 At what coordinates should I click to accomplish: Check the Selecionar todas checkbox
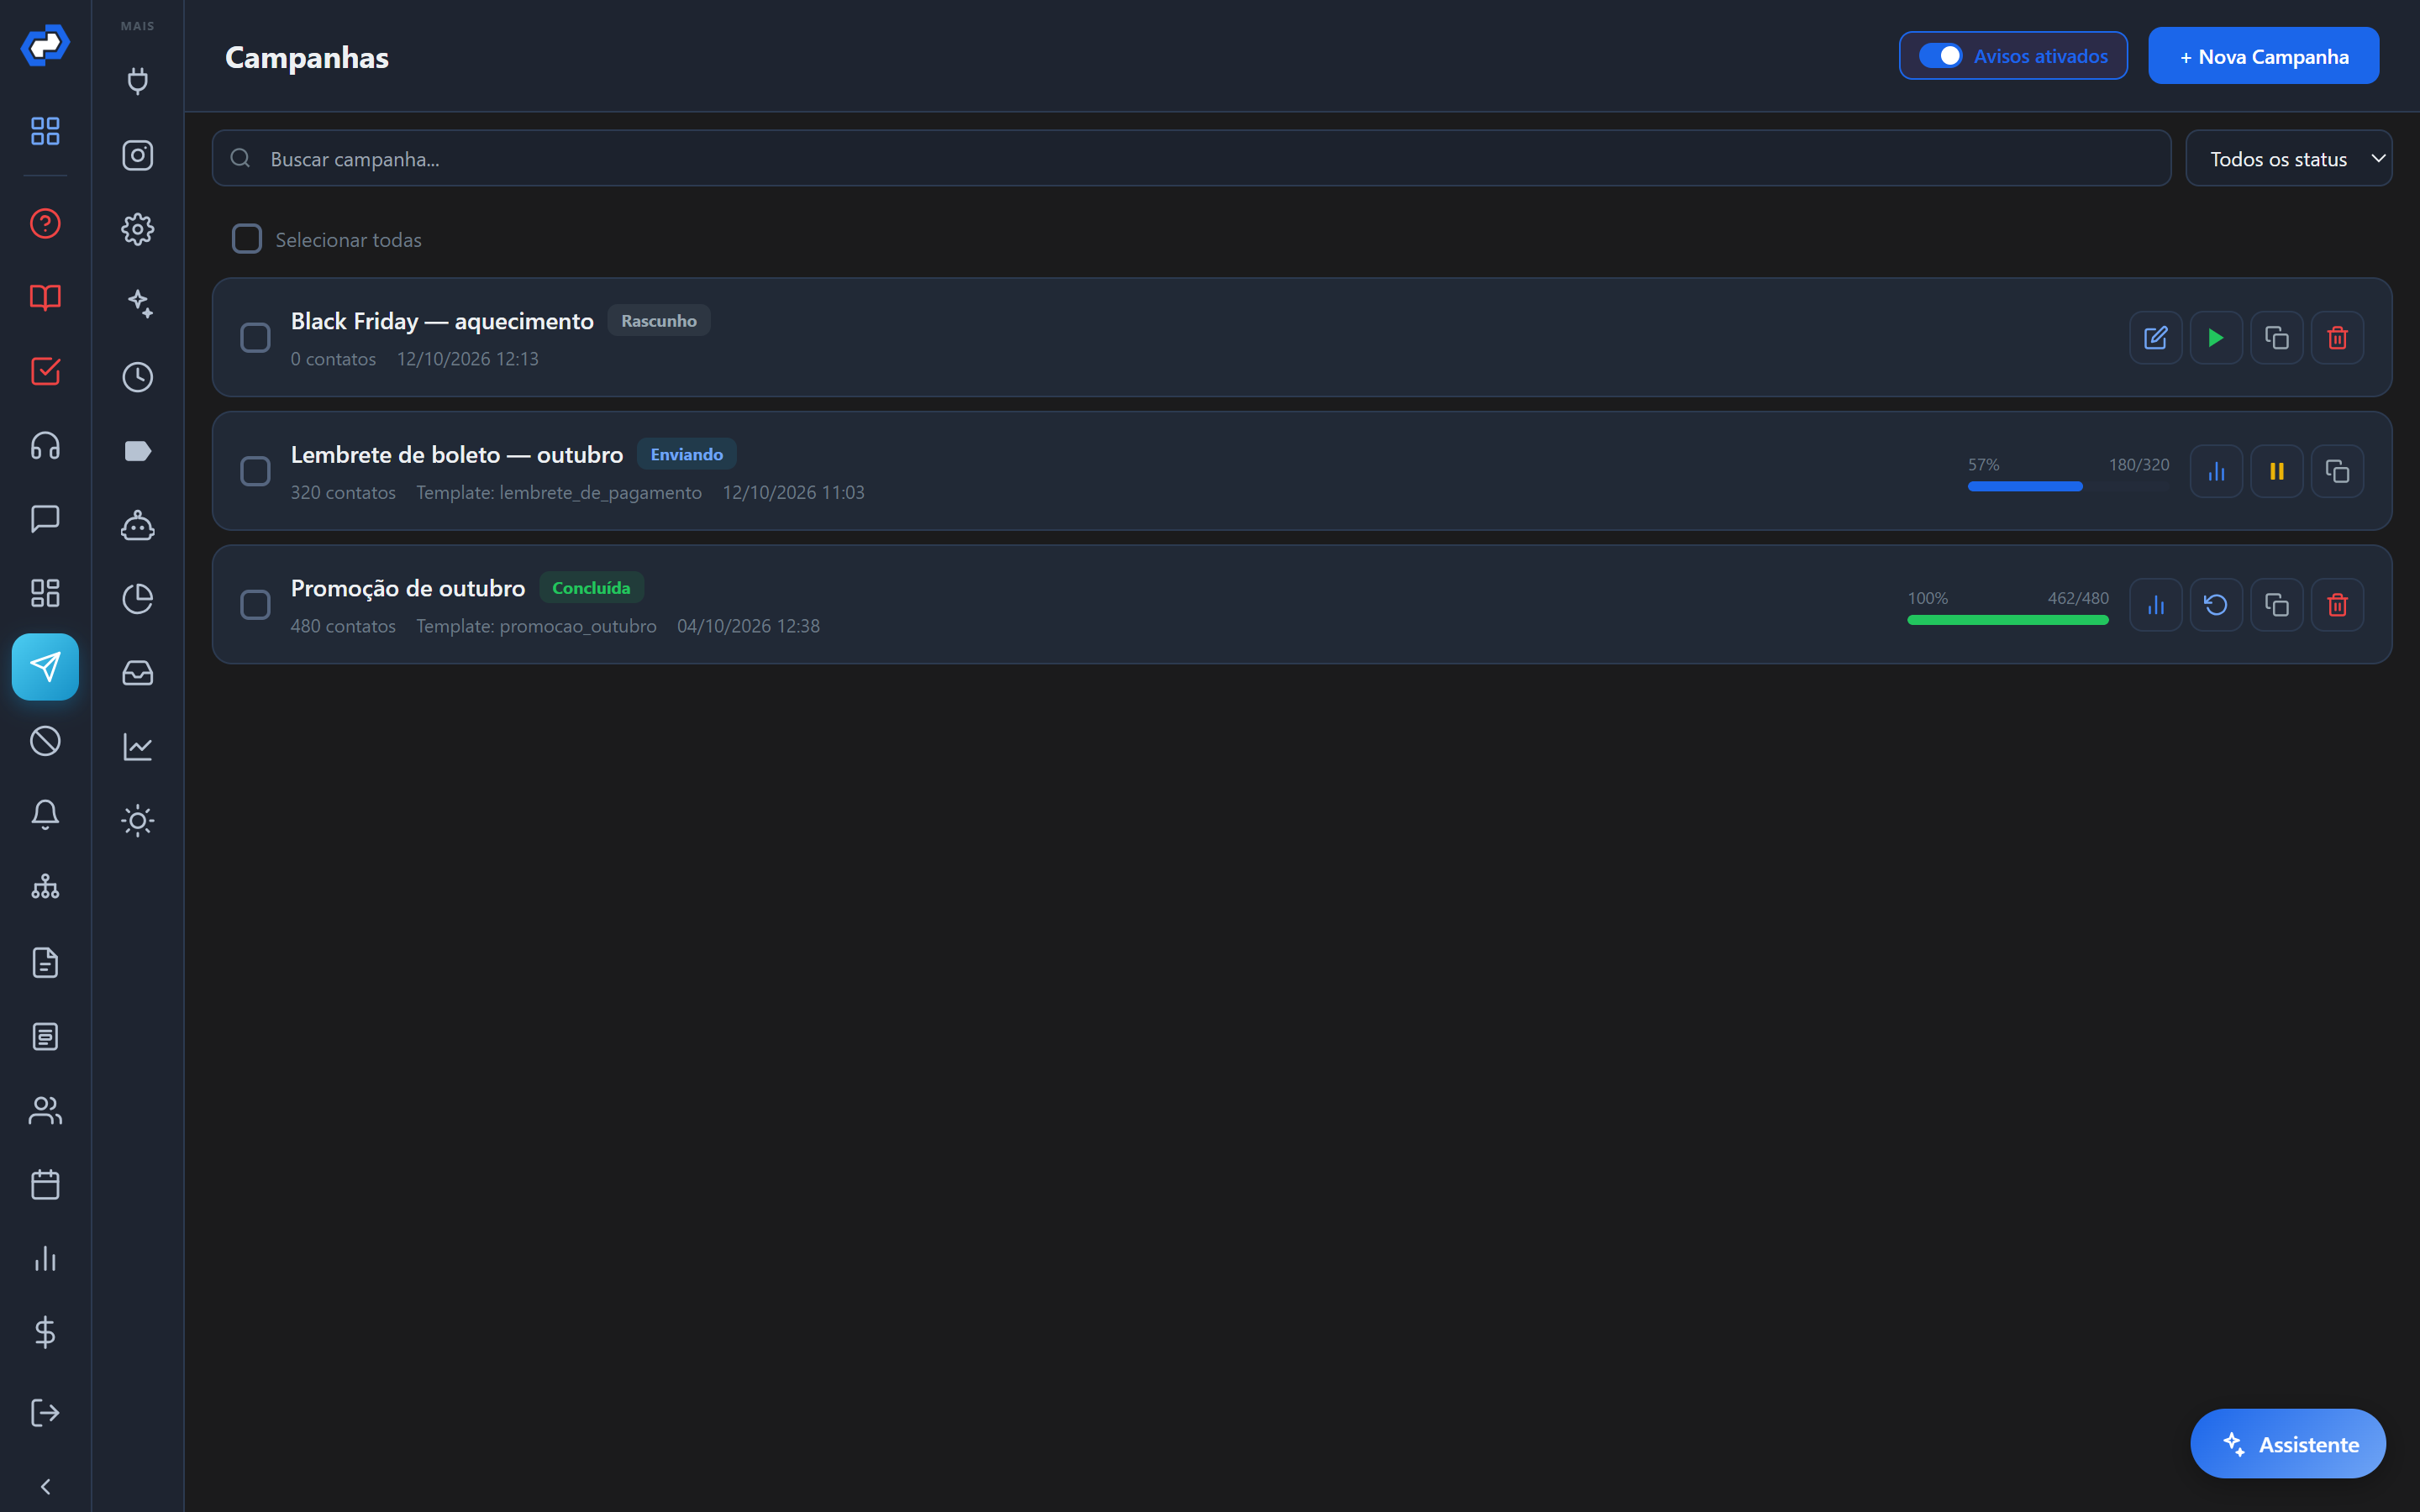(x=247, y=239)
